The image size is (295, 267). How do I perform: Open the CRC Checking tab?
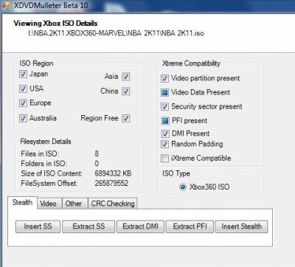[x=113, y=204]
